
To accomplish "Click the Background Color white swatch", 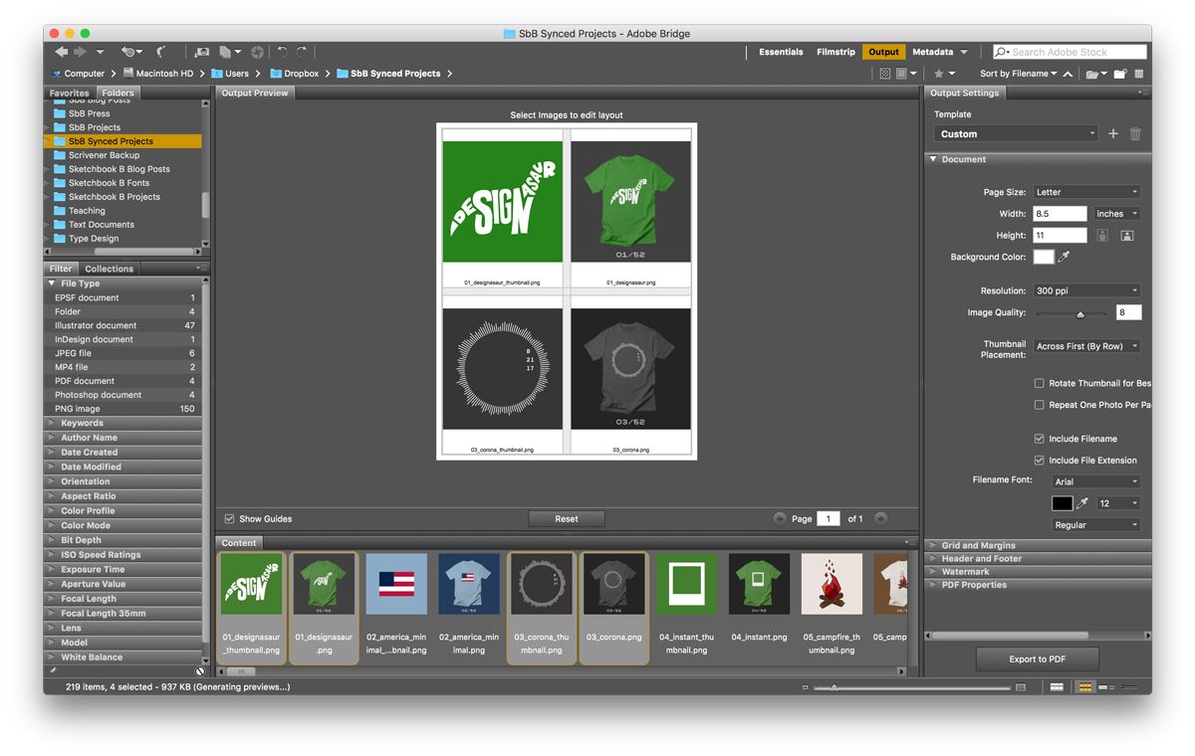I will point(1044,257).
